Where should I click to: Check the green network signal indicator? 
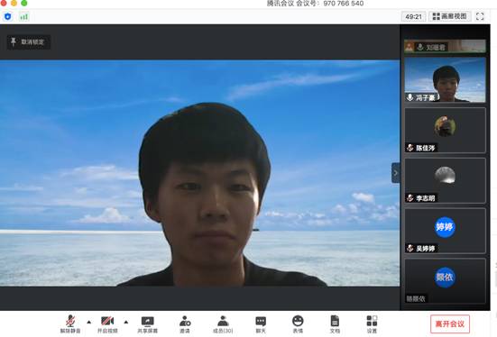point(24,16)
